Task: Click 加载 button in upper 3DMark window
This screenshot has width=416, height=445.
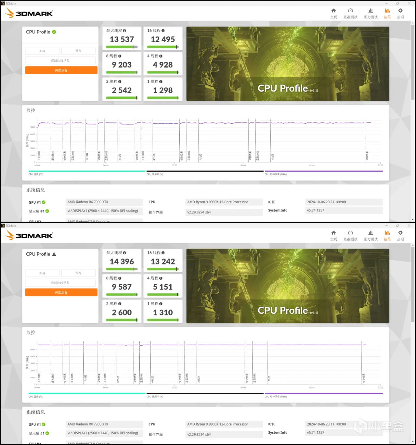Action: [42, 51]
